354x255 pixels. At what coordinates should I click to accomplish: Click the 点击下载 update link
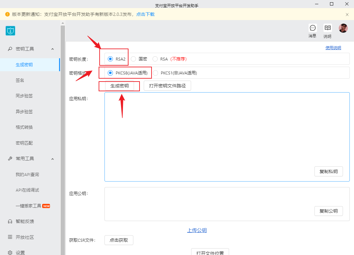click(145, 14)
